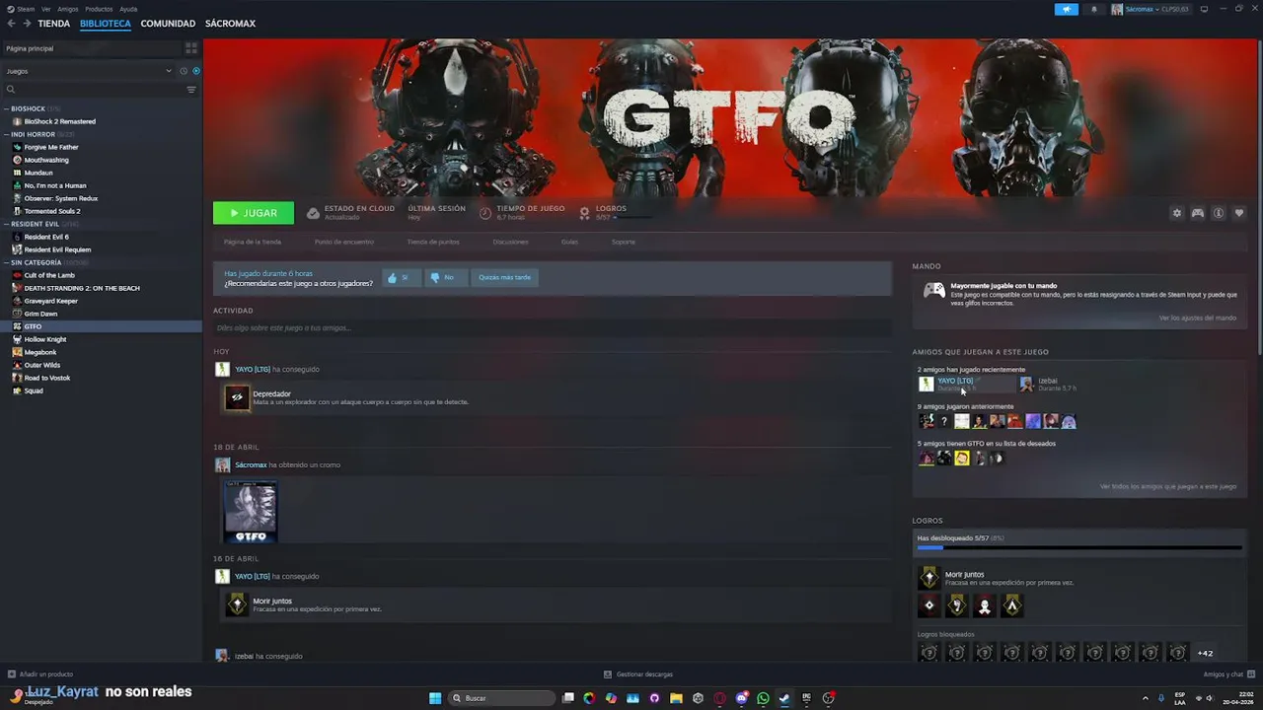Viewport: 1263px width, 710px height.
Task: Open Gestionar descargas
Action: (638, 674)
